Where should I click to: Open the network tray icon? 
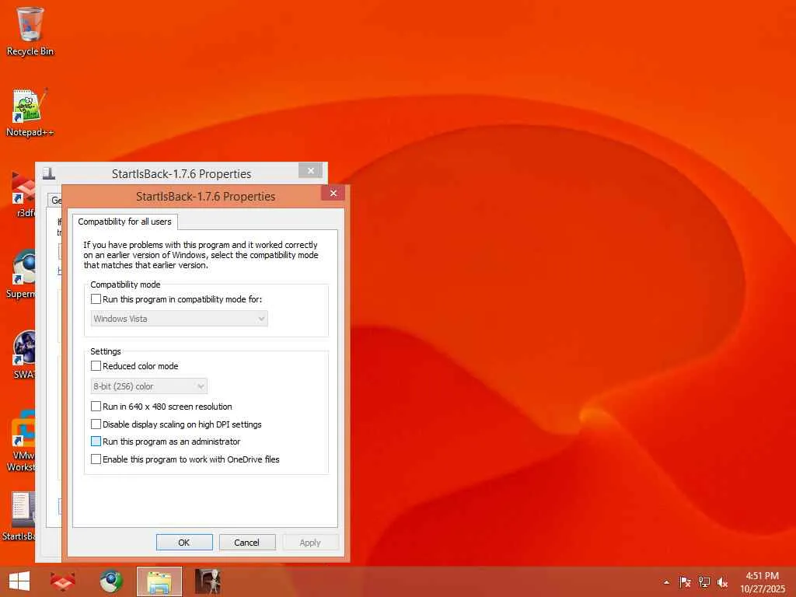(703, 582)
